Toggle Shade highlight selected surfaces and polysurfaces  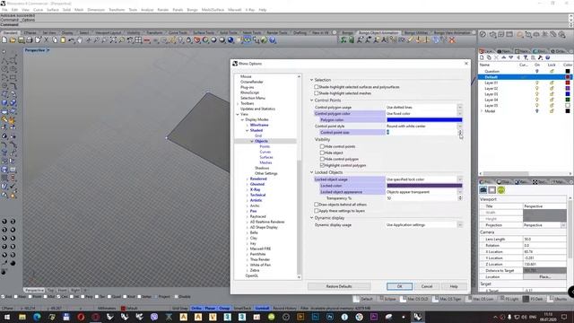click(317, 87)
